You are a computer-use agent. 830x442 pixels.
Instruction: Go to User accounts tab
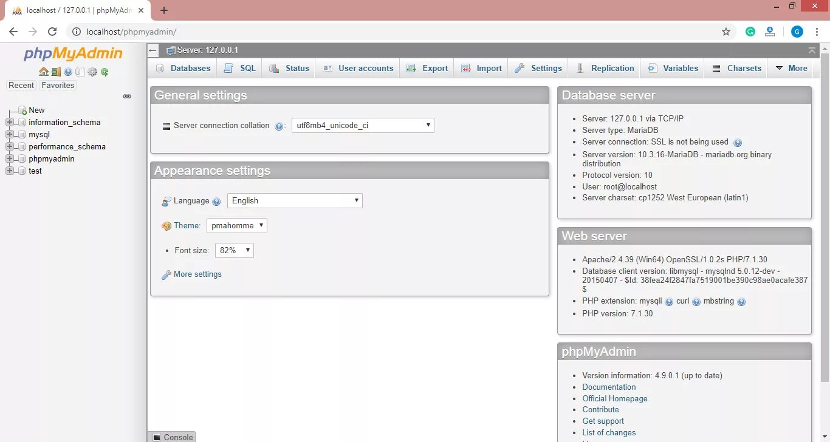[x=358, y=68]
